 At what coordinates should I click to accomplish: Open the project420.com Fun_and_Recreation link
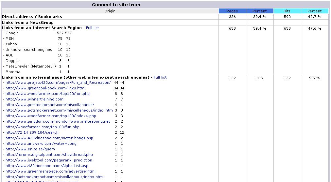coord(58,83)
